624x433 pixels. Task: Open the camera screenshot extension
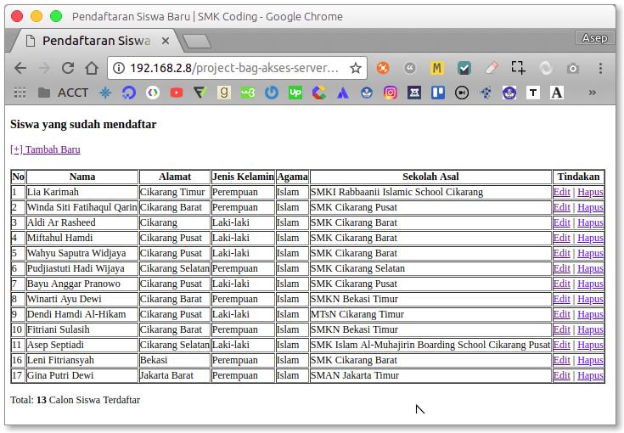[573, 68]
